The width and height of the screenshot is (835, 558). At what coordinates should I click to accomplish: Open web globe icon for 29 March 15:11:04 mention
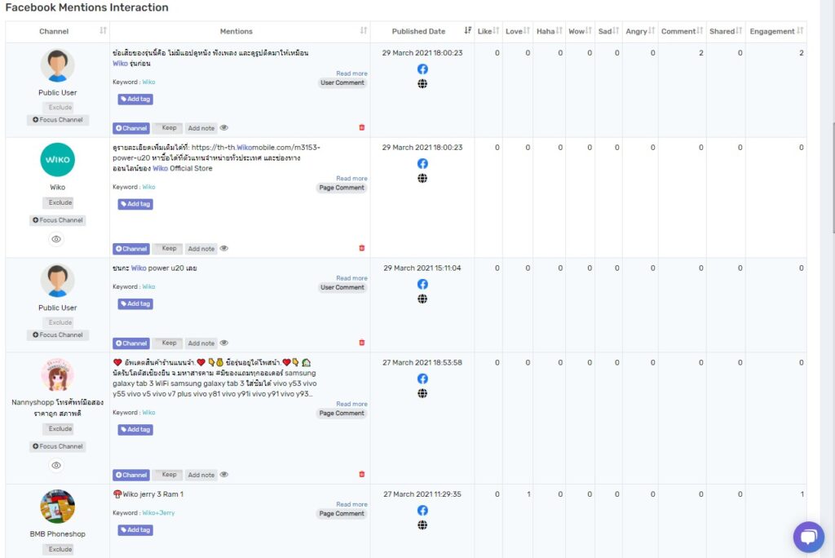(422, 299)
